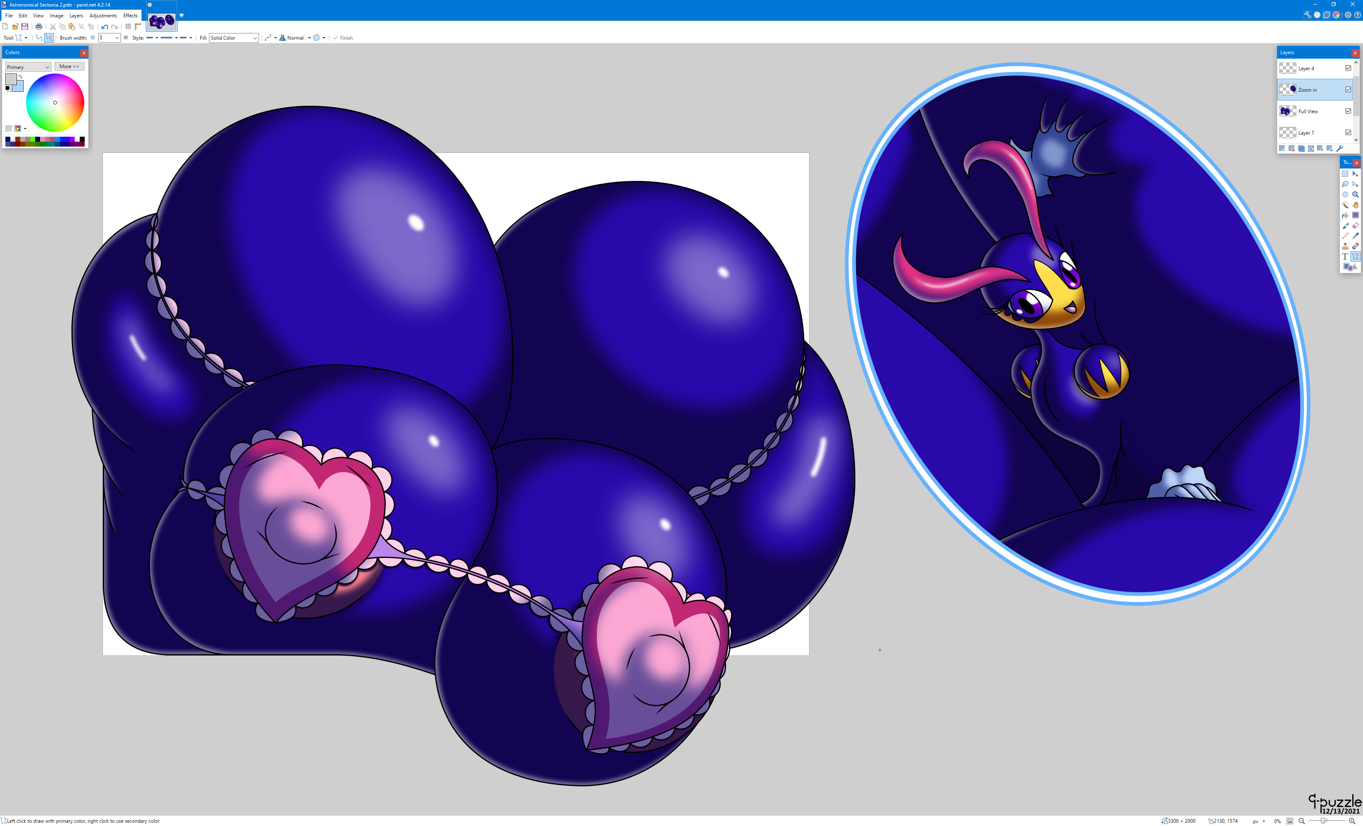Click the Add New Layer icon
Viewport: 1363px width, 826px height.
tap(1282, 148)
